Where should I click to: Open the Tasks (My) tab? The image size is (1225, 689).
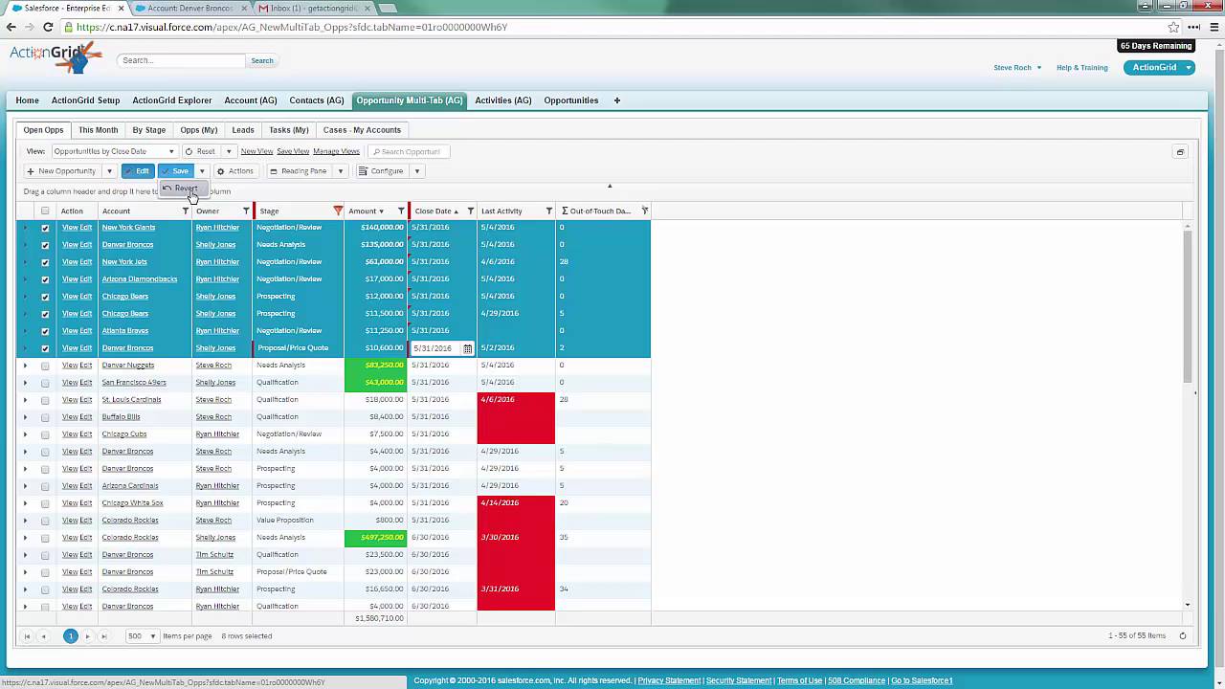click(x=289, y=130)
